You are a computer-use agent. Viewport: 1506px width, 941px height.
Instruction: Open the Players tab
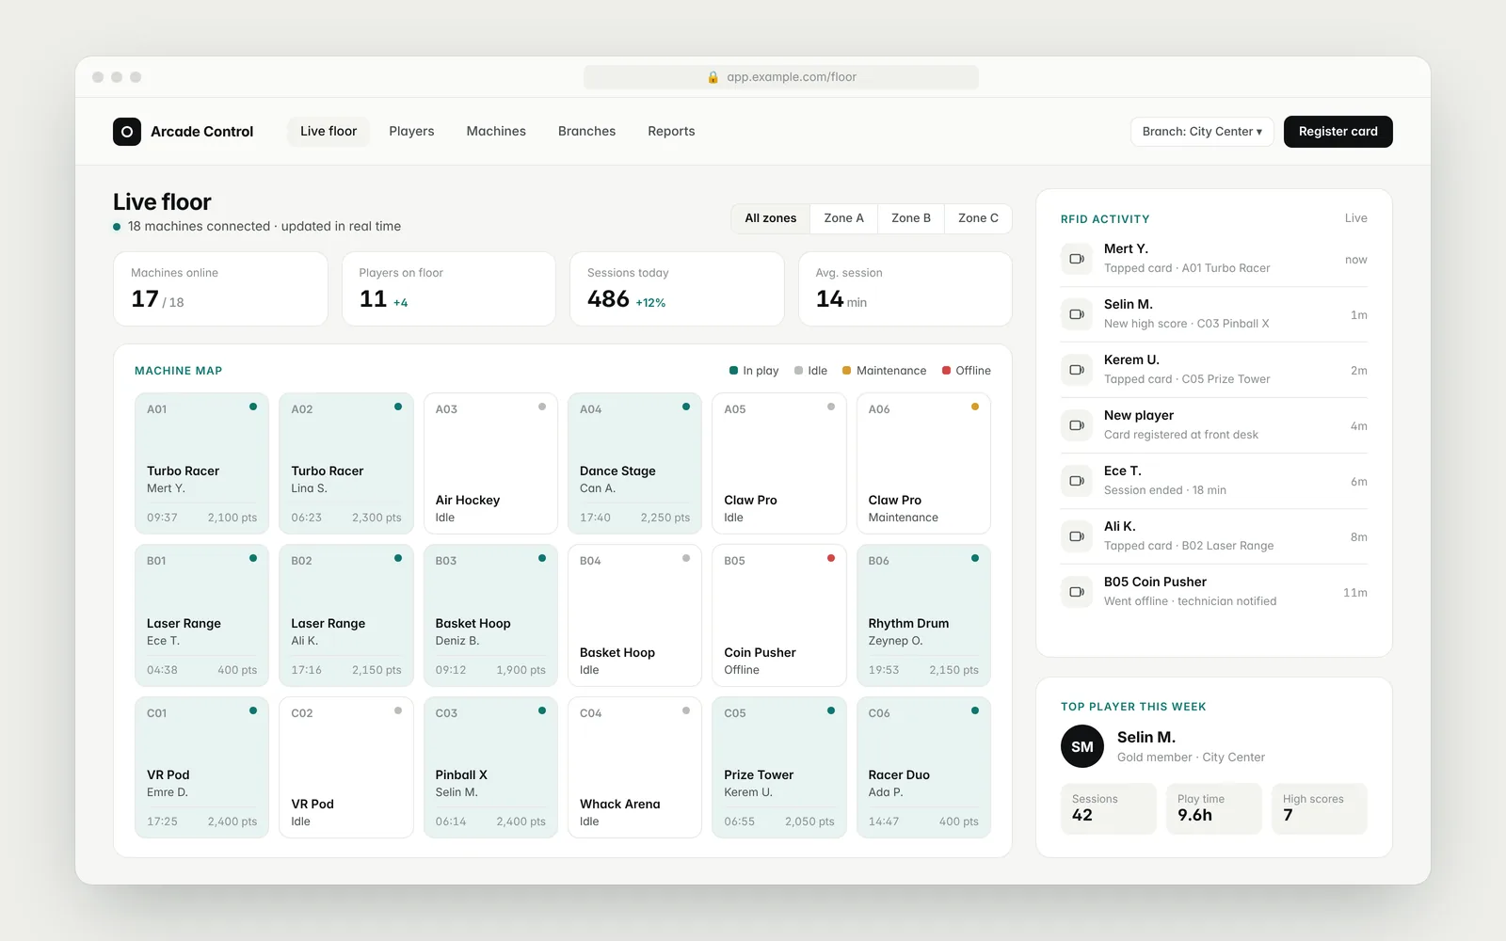[x=411, y=132]
